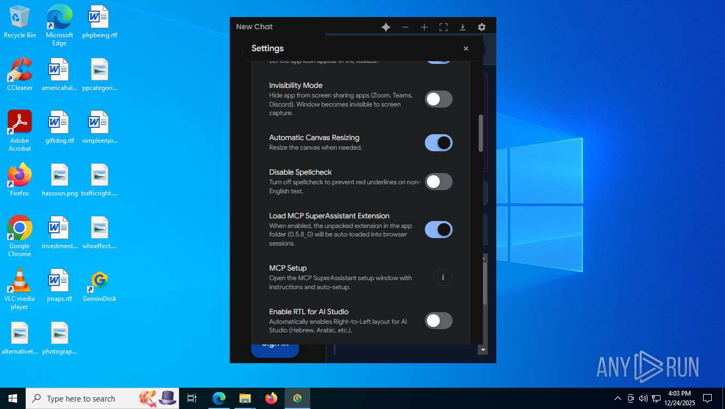The image size is (725, 409).
Task: Select hassoon.png file on desktop
Action: 59,180
